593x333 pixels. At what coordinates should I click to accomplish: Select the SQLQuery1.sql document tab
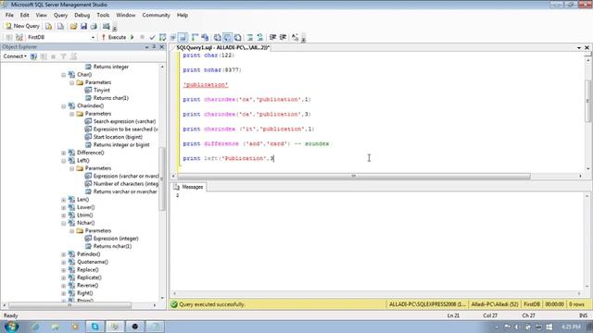click(x=222, y=48)
